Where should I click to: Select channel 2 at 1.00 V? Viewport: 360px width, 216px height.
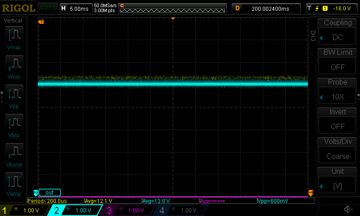[75, 210]
